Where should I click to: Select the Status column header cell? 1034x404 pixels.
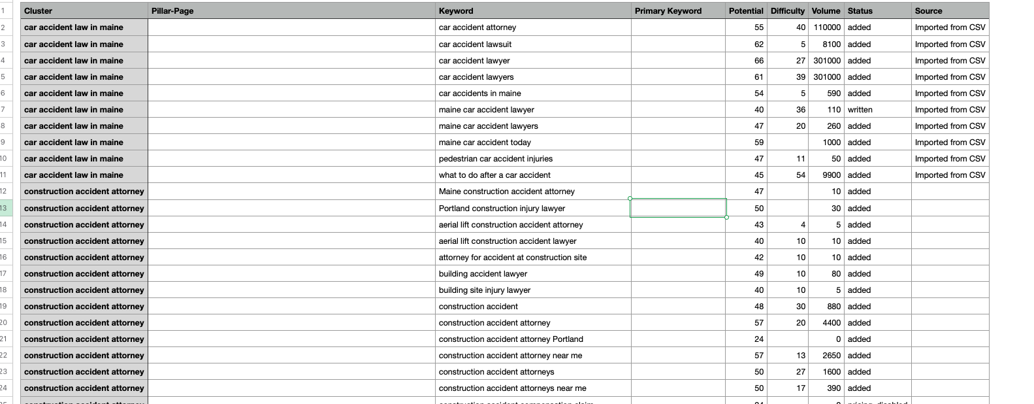[877, 11]
